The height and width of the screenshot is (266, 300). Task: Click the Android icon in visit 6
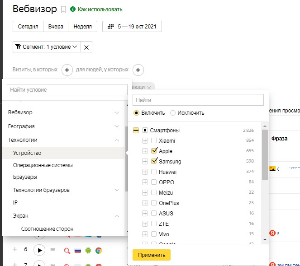pos(88,250)
